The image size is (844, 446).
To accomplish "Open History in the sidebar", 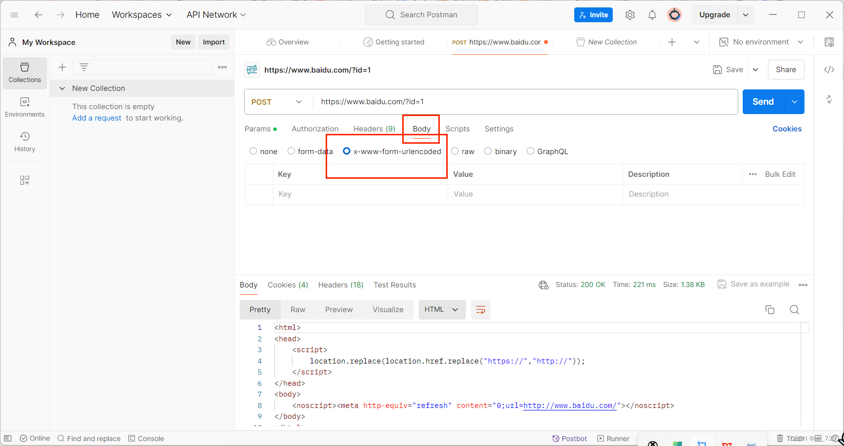I will click(25, 142).
